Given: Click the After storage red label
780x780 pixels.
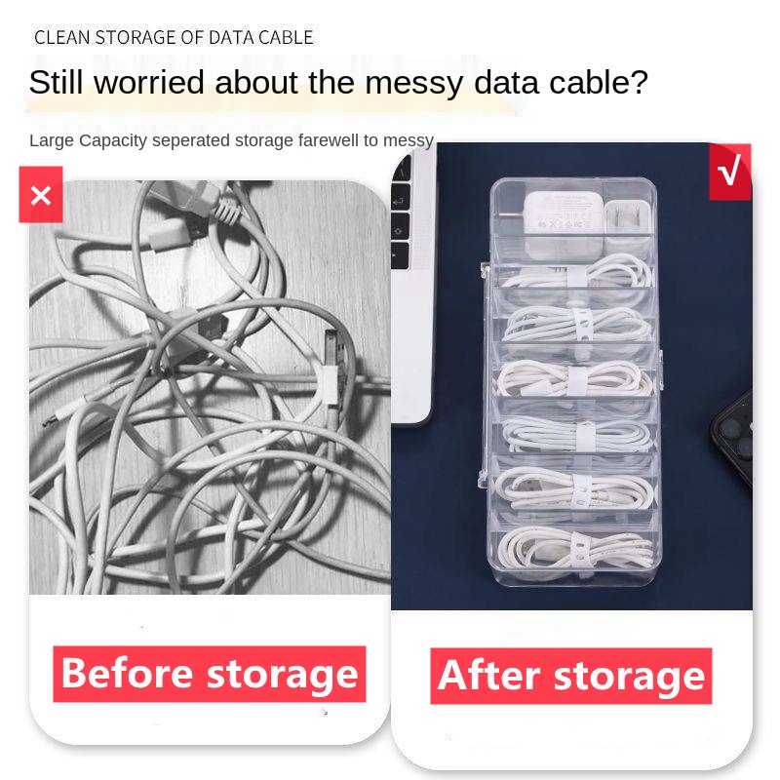Looking at the screenshot, I should tap(571, 676).
